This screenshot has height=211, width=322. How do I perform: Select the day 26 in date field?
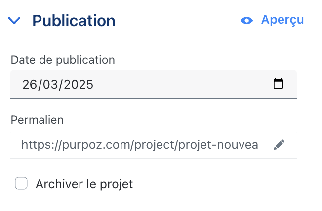click(x=29, y=84)
